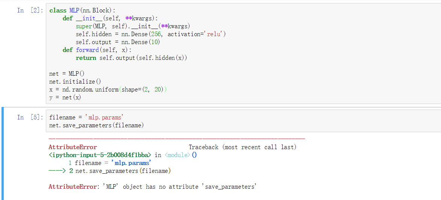Image resolution: width=441 pixels, height=200 pixels.
Task: Click the 'return self.output(self.hidden(x))' line
Action: click(x=131, y=58)
